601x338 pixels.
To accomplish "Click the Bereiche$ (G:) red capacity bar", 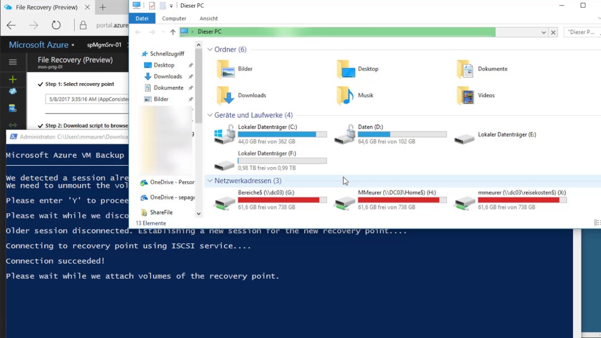I will 282,200.
